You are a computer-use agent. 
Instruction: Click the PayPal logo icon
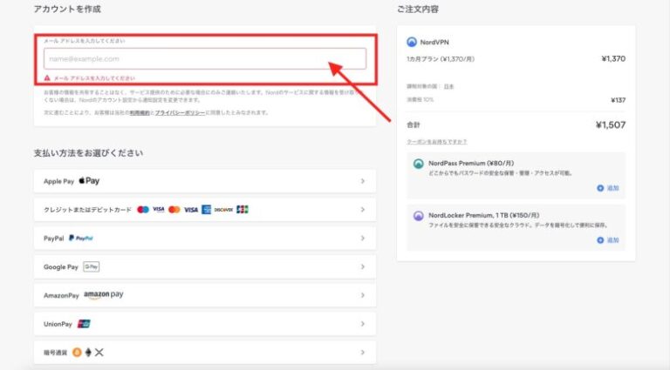point(84,238)
